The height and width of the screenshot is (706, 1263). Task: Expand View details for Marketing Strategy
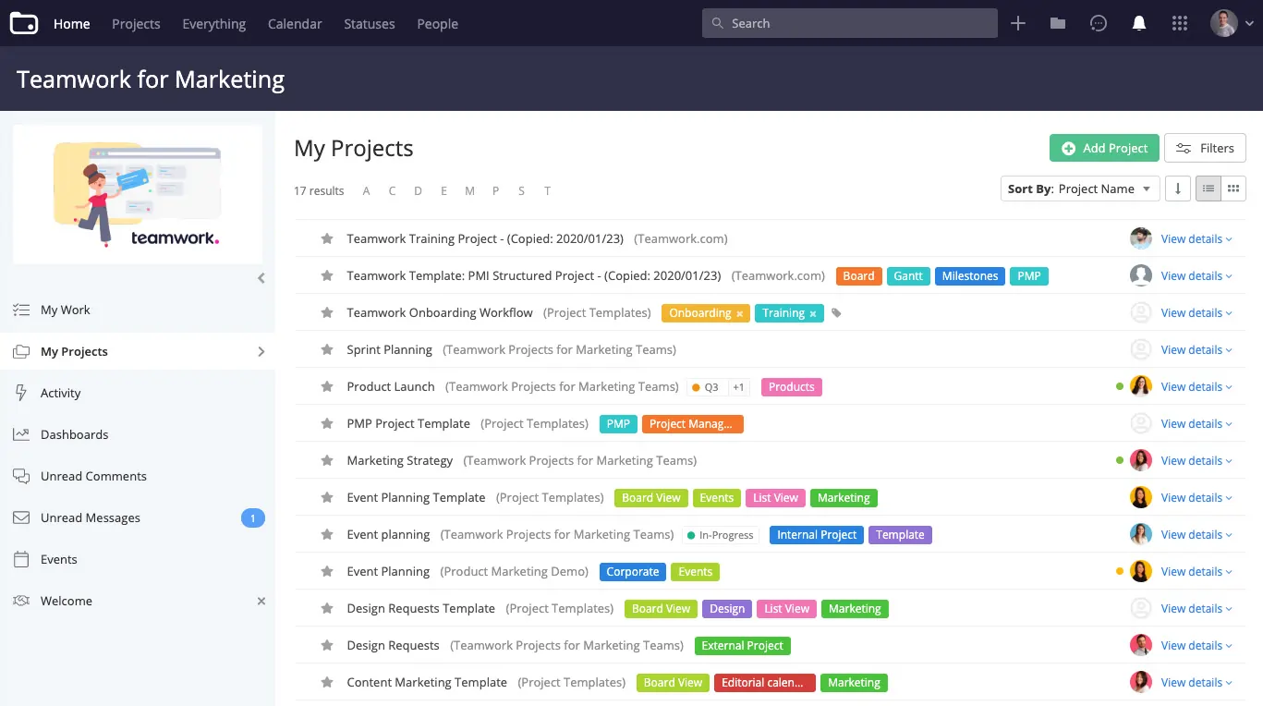point(1196,460)
